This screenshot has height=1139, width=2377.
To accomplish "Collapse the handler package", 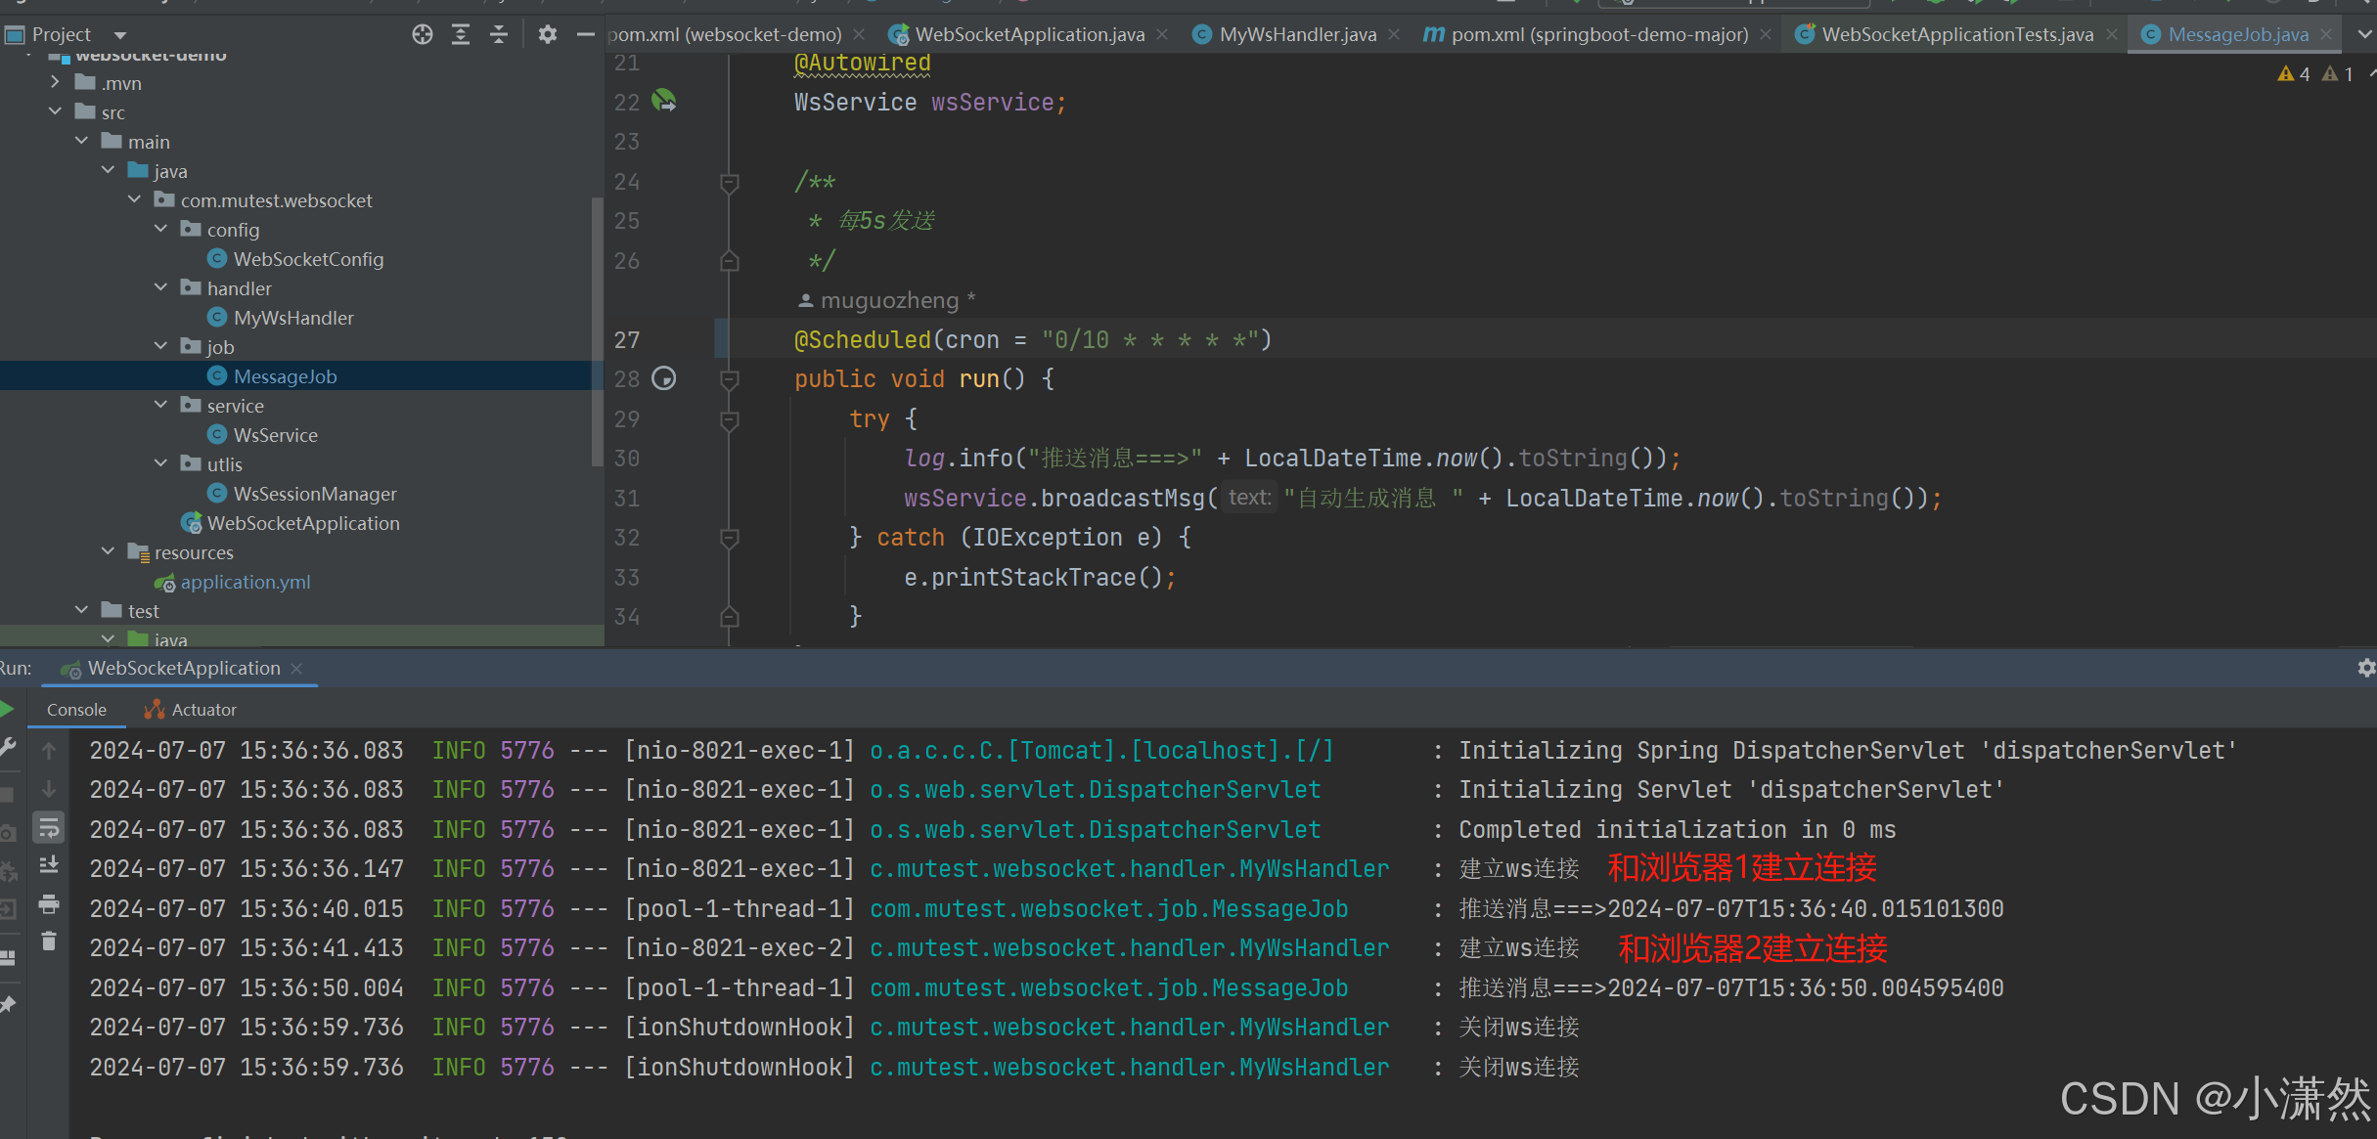I will pos(161,288).
